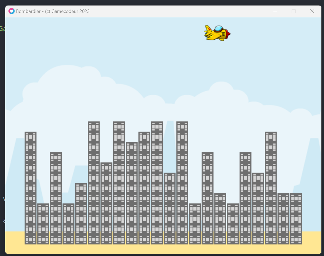This screenshot has width=324, height=256.
Task: Click the Bombardier window title text
Action: [53, 11]
